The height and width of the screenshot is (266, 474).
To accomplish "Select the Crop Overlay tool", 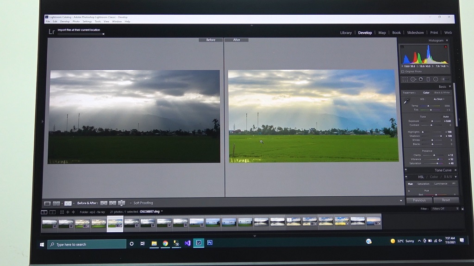I will click(x=405, y=79).
